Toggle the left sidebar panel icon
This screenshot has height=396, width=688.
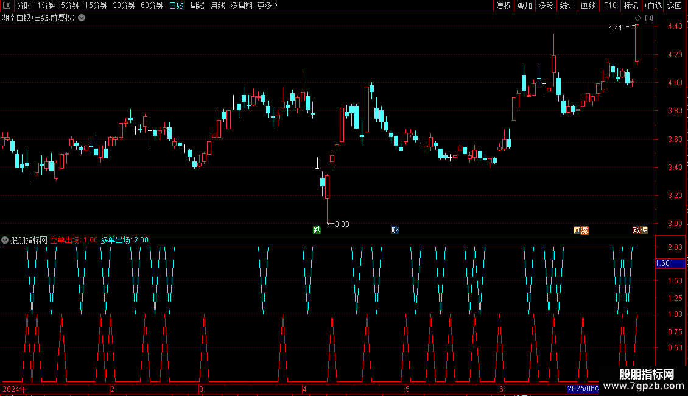point(7,5)
